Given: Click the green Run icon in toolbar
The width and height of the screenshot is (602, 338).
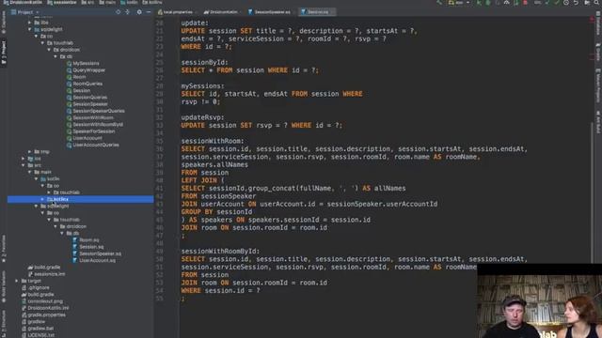Looking at the screenshot, I should [x=479, y=2].
